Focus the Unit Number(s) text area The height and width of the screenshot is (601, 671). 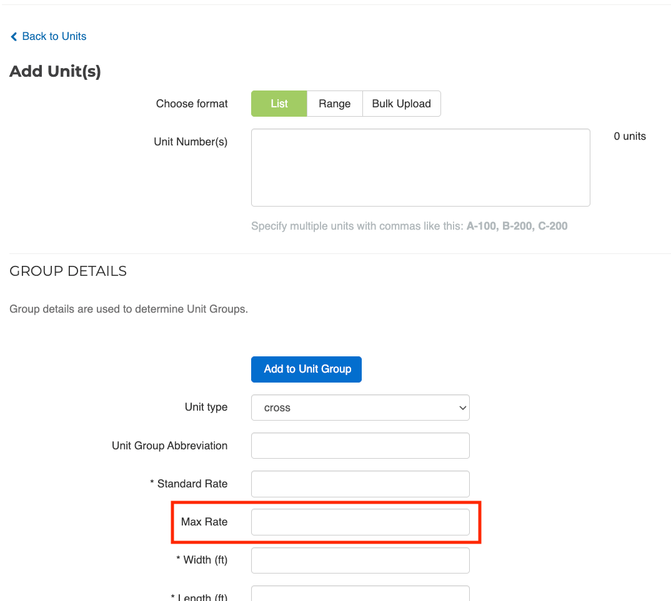(420, 167)
